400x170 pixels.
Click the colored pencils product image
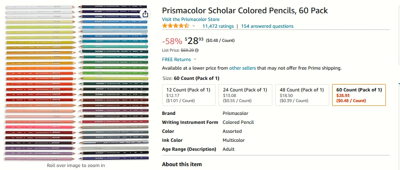(x=76, y=82)
